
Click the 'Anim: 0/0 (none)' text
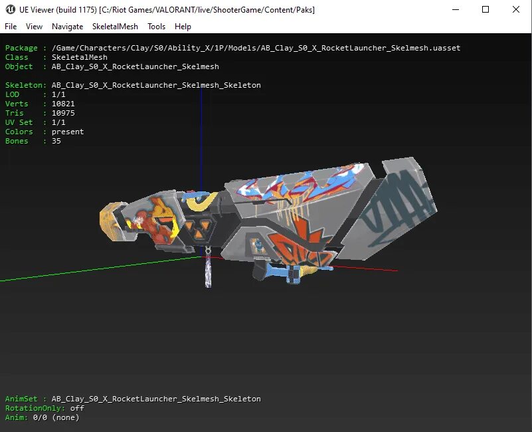[42, 417]
